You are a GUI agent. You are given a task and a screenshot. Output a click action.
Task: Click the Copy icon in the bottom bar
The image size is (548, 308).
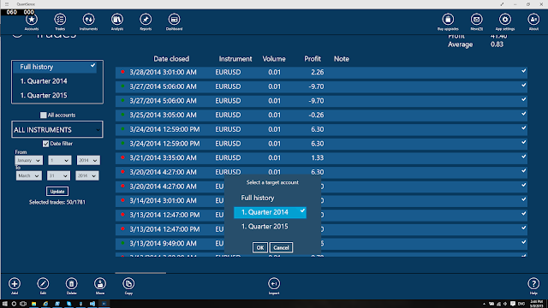128,283
